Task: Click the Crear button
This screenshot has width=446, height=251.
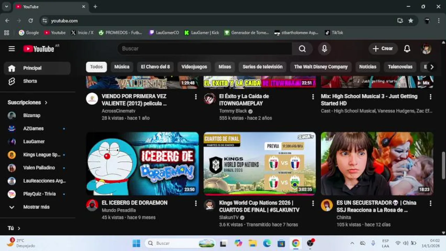Action: pyautogui.click(x=383, y=49)
